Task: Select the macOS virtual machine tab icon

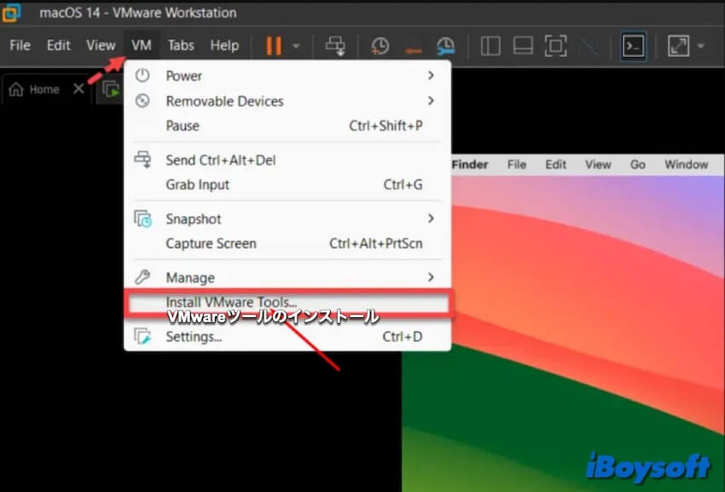Action: [x=111, y=90]
